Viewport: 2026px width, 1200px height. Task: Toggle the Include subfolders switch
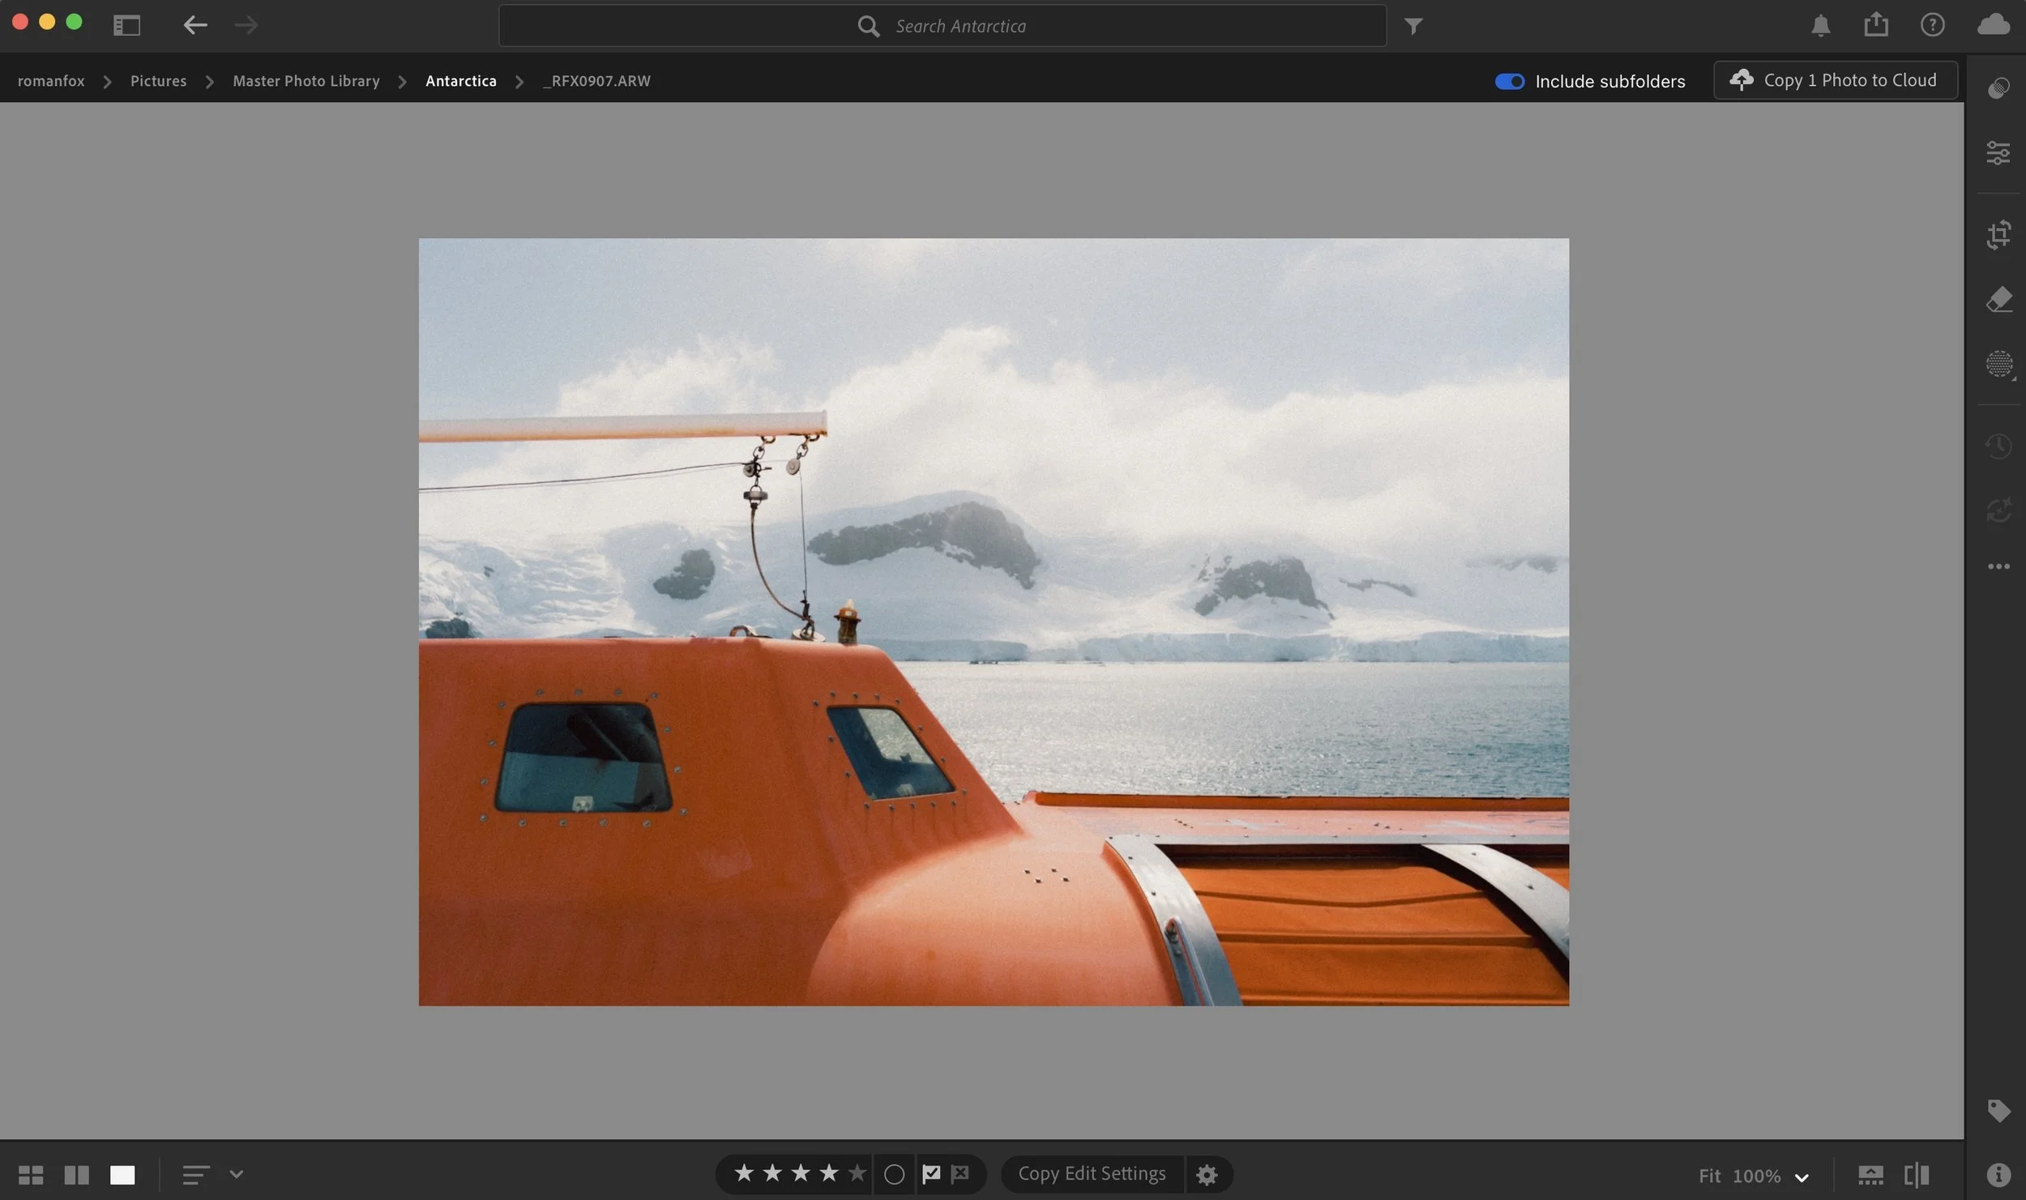pos(1509,81)
